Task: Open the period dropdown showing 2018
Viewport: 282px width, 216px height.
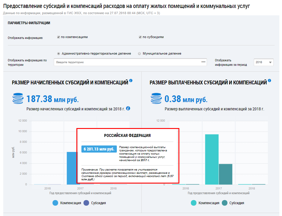Action: coord(263,62)
